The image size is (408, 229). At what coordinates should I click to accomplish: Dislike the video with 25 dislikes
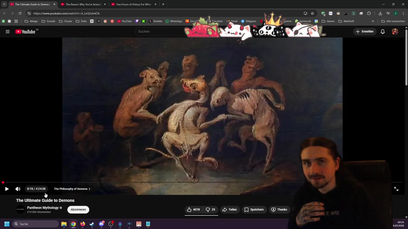click(210, 210)
